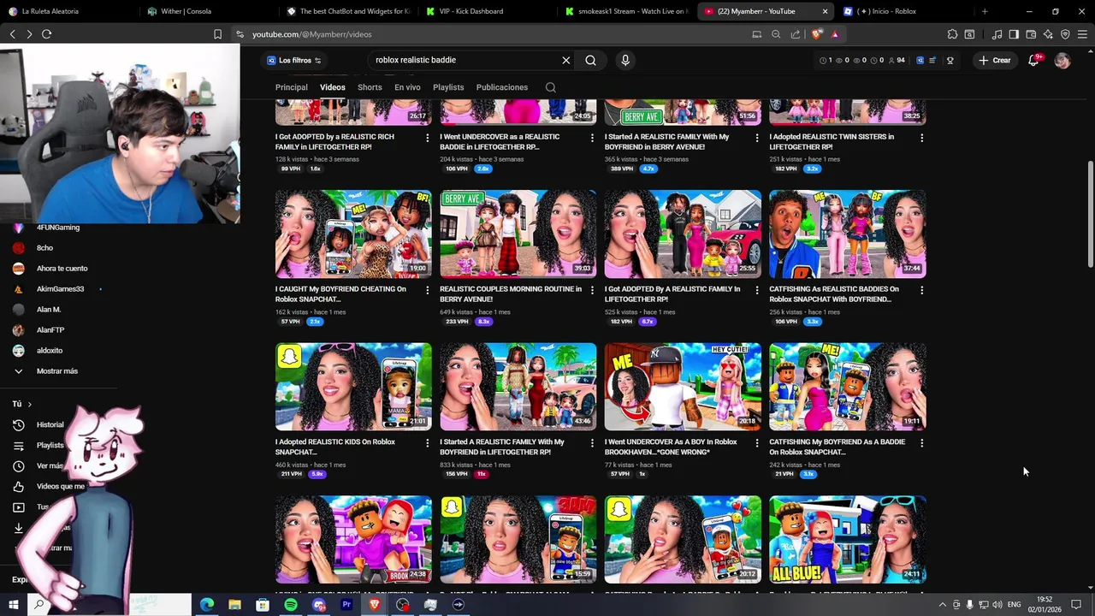The width and height of the screenshot is (1095, 616).
Task: Open options for 'I Went UNDERCOVER as a REALISTIC BADDIE' video
Action: 592,137
